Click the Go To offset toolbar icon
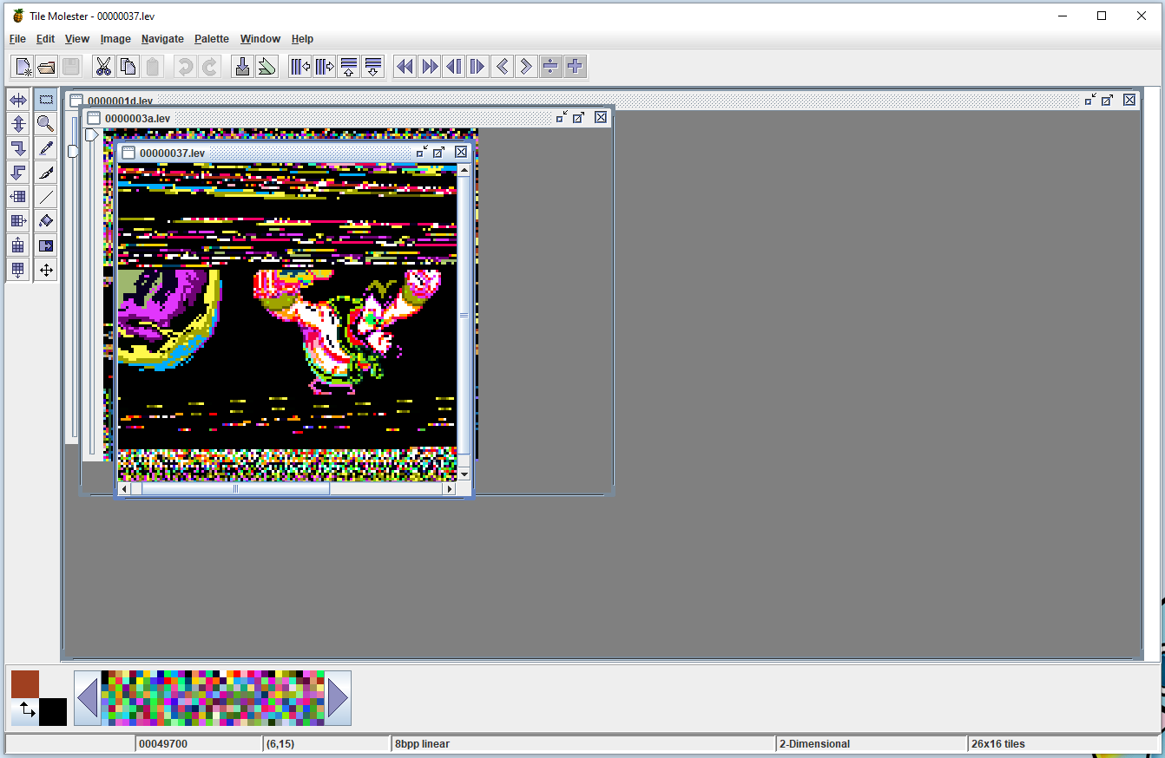 [x=243, y=67]
